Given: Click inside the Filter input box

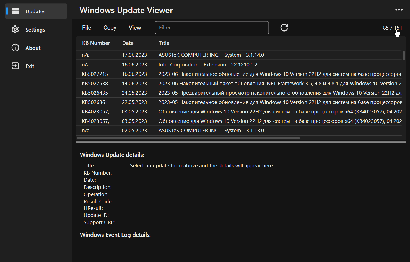Looking at the screenshot, I should pos(212,28).
